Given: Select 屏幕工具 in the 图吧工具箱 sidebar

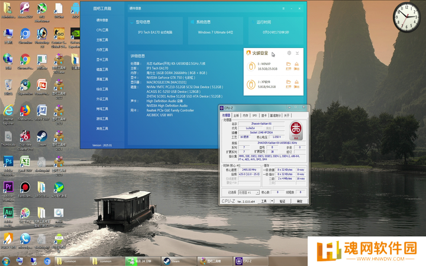Looking at the screenshot, I should point(102,79).
